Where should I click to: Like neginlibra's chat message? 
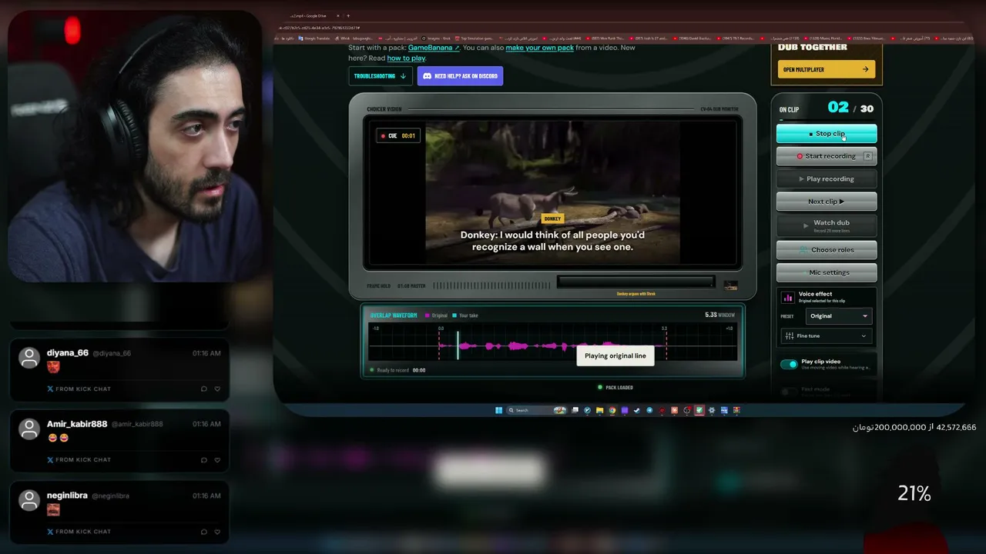217,531
